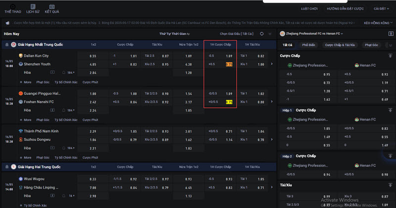The height and width of the screenshot is (208, 396).
Task: Click Hướng Dẫn Đặt Cược guide link
Action: tap(345, 8)
